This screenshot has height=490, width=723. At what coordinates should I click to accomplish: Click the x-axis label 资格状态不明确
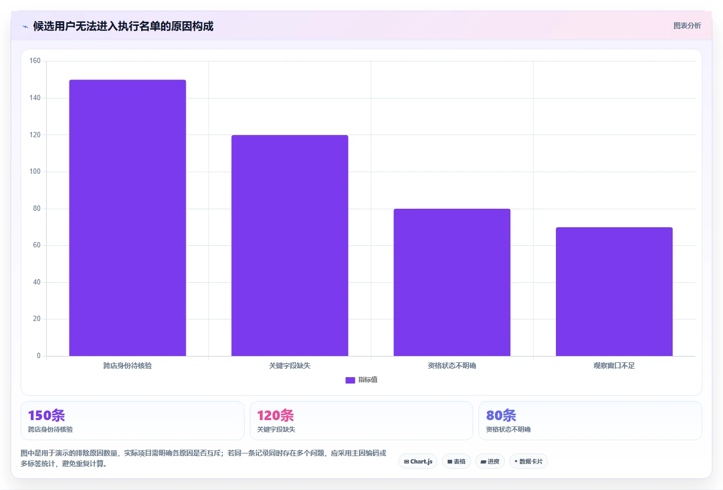point(452,366)
